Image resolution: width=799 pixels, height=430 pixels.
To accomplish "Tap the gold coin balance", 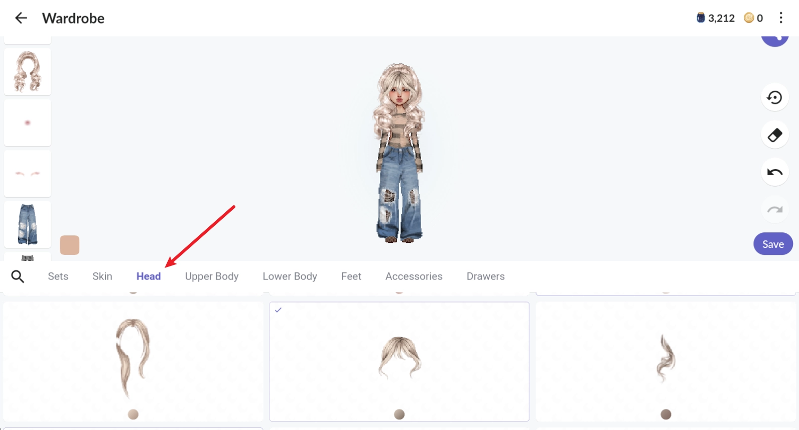I will click(x=753, y=18).
